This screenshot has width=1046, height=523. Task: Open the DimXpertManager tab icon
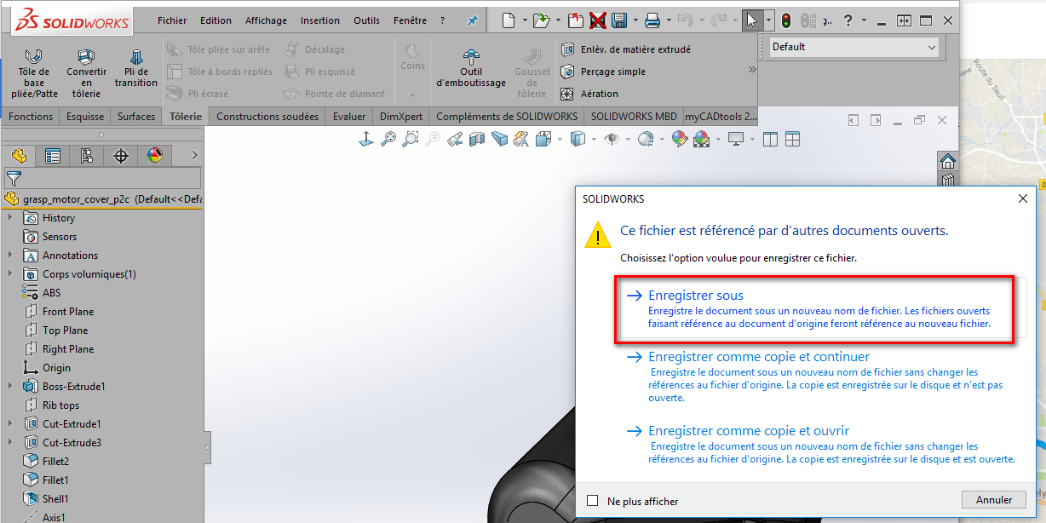[x=120, y=155]
